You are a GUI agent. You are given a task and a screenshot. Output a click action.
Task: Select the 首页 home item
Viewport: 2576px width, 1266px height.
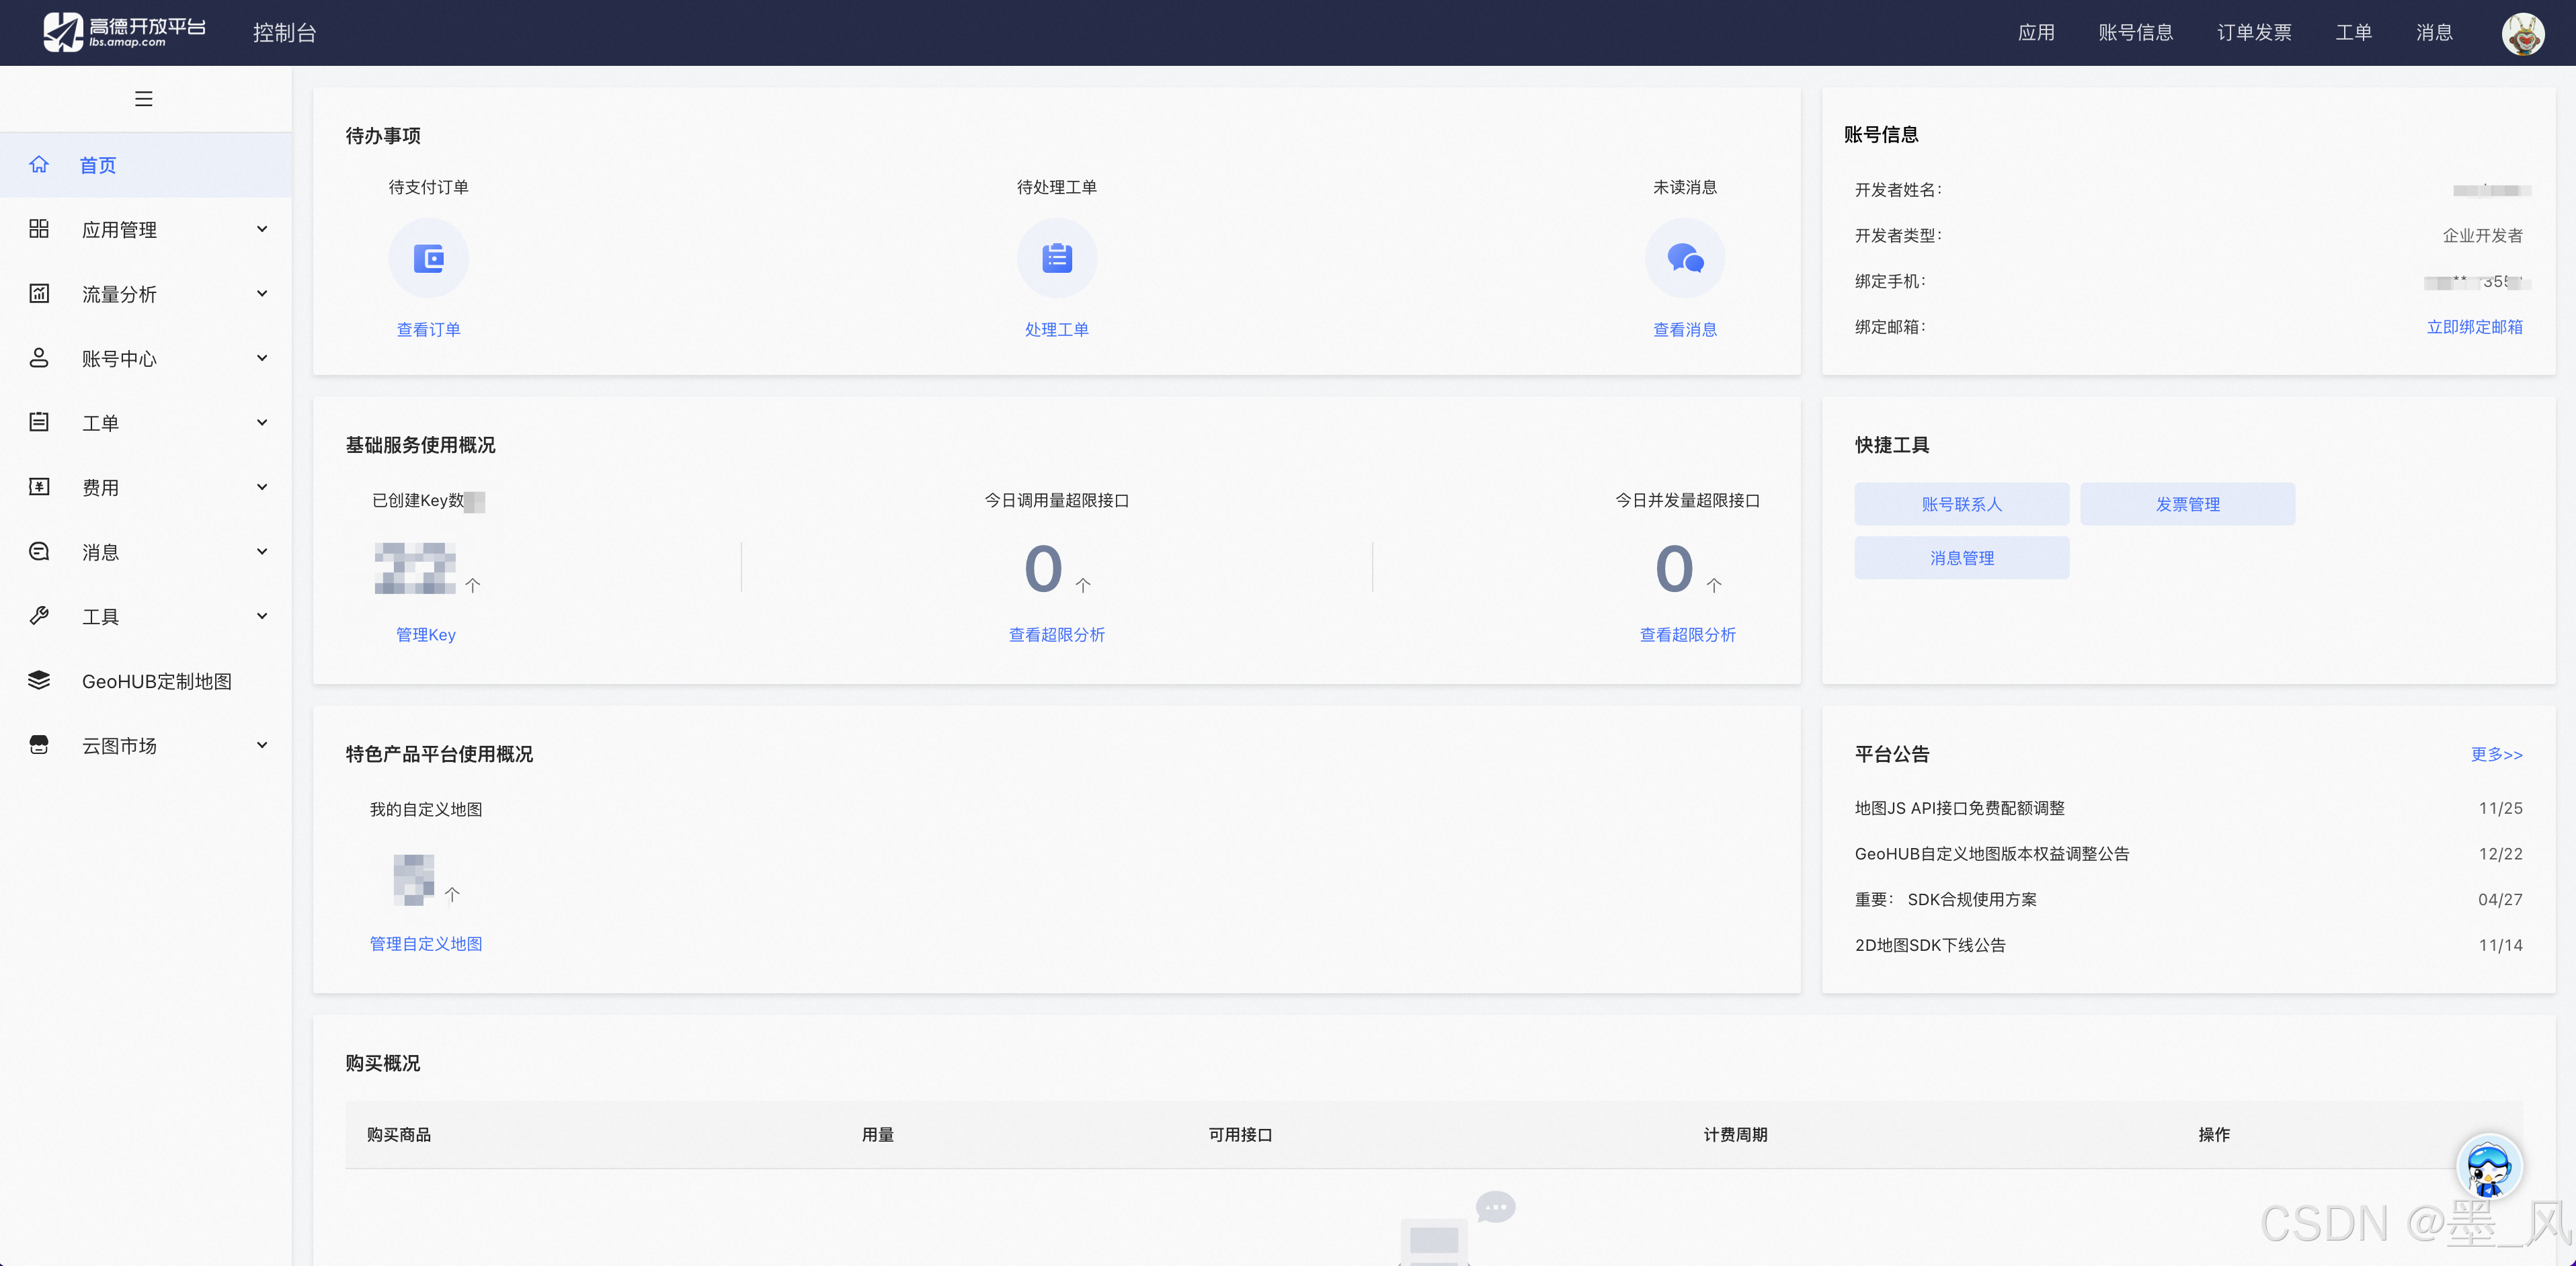[97, 165]
